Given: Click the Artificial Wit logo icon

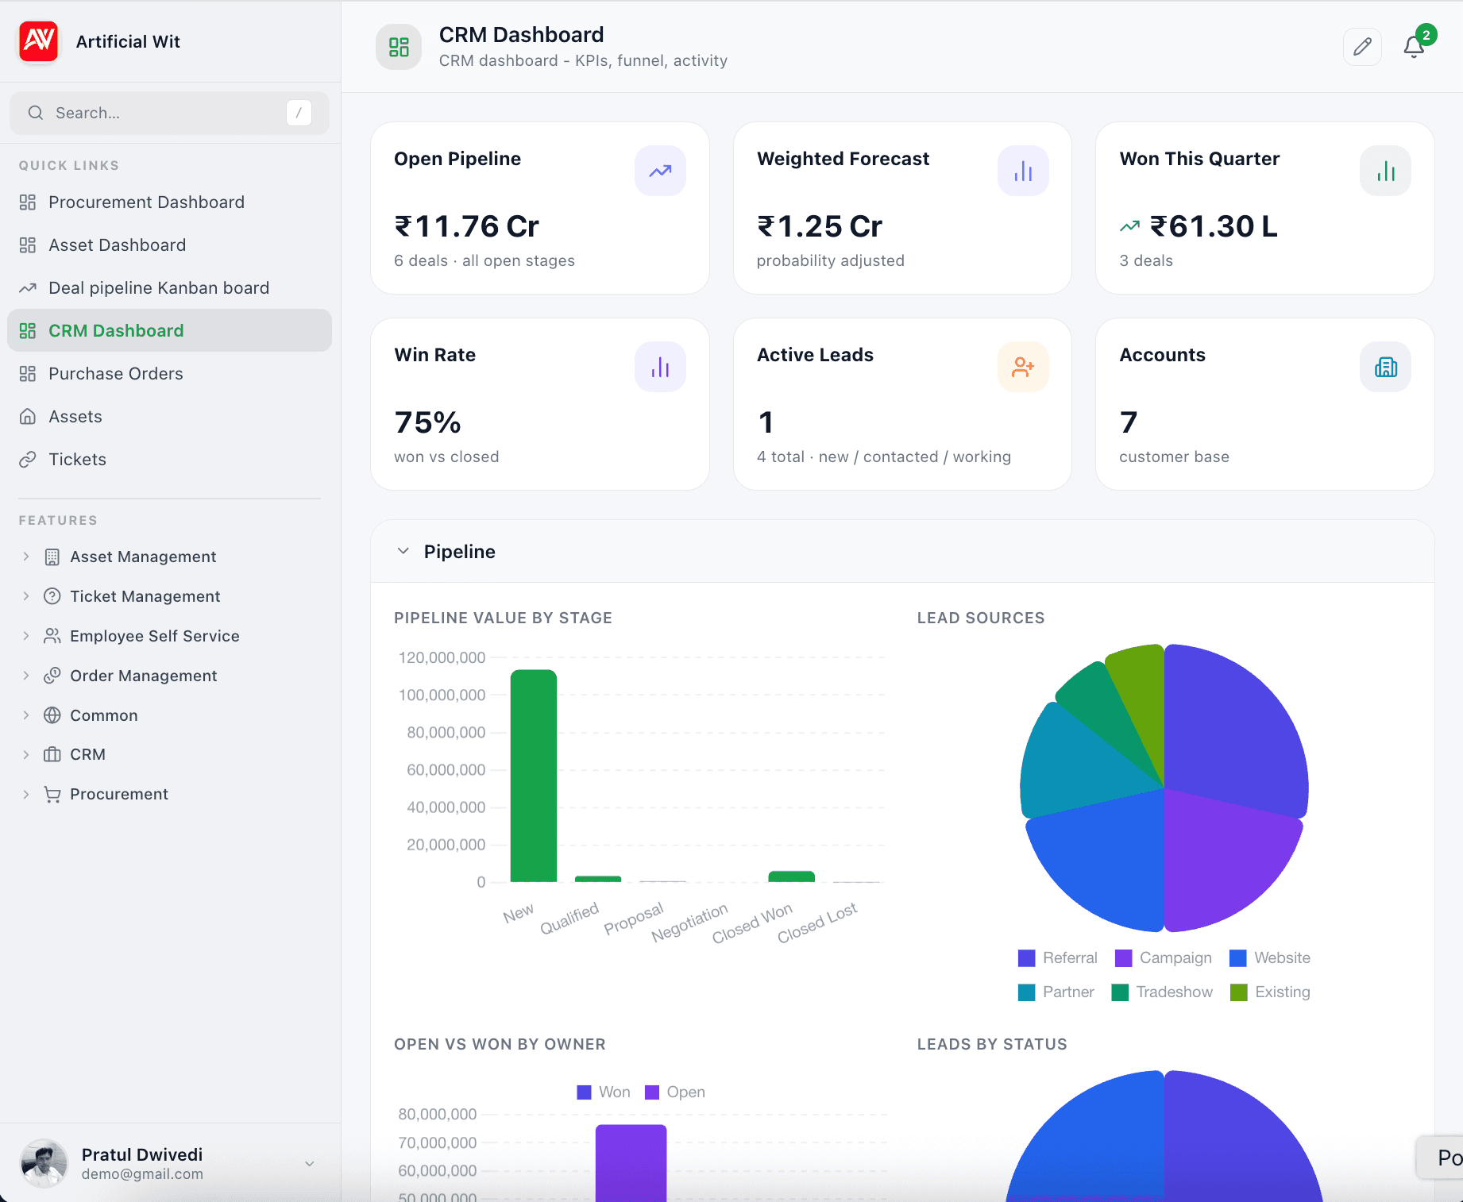Looking at the screenshot, I should click(38, 41).
